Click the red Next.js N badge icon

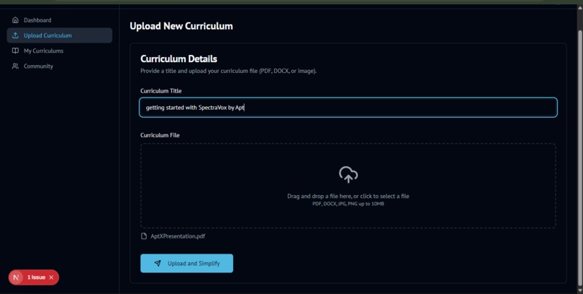pos(16,277)
